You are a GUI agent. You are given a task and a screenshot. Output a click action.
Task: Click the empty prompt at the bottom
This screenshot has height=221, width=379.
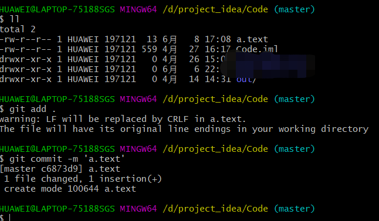click(5, 217)
